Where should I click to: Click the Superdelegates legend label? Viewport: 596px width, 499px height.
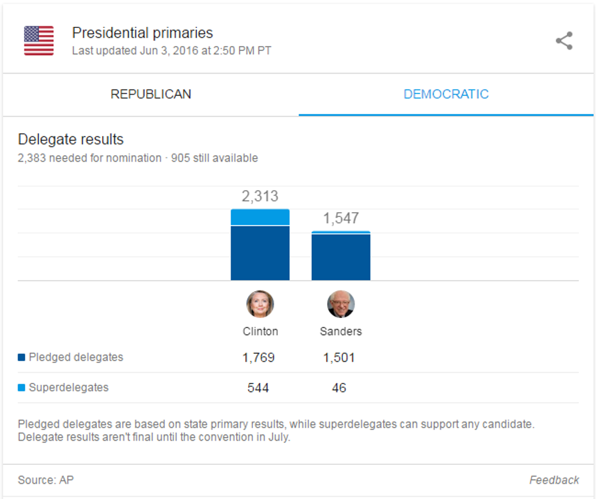pos(68,388)
